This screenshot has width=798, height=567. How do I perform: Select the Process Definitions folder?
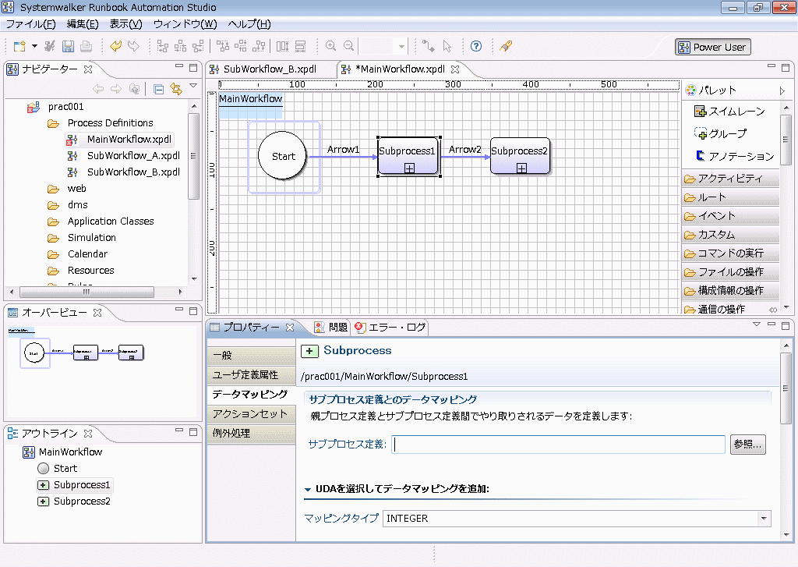[110, 122]
